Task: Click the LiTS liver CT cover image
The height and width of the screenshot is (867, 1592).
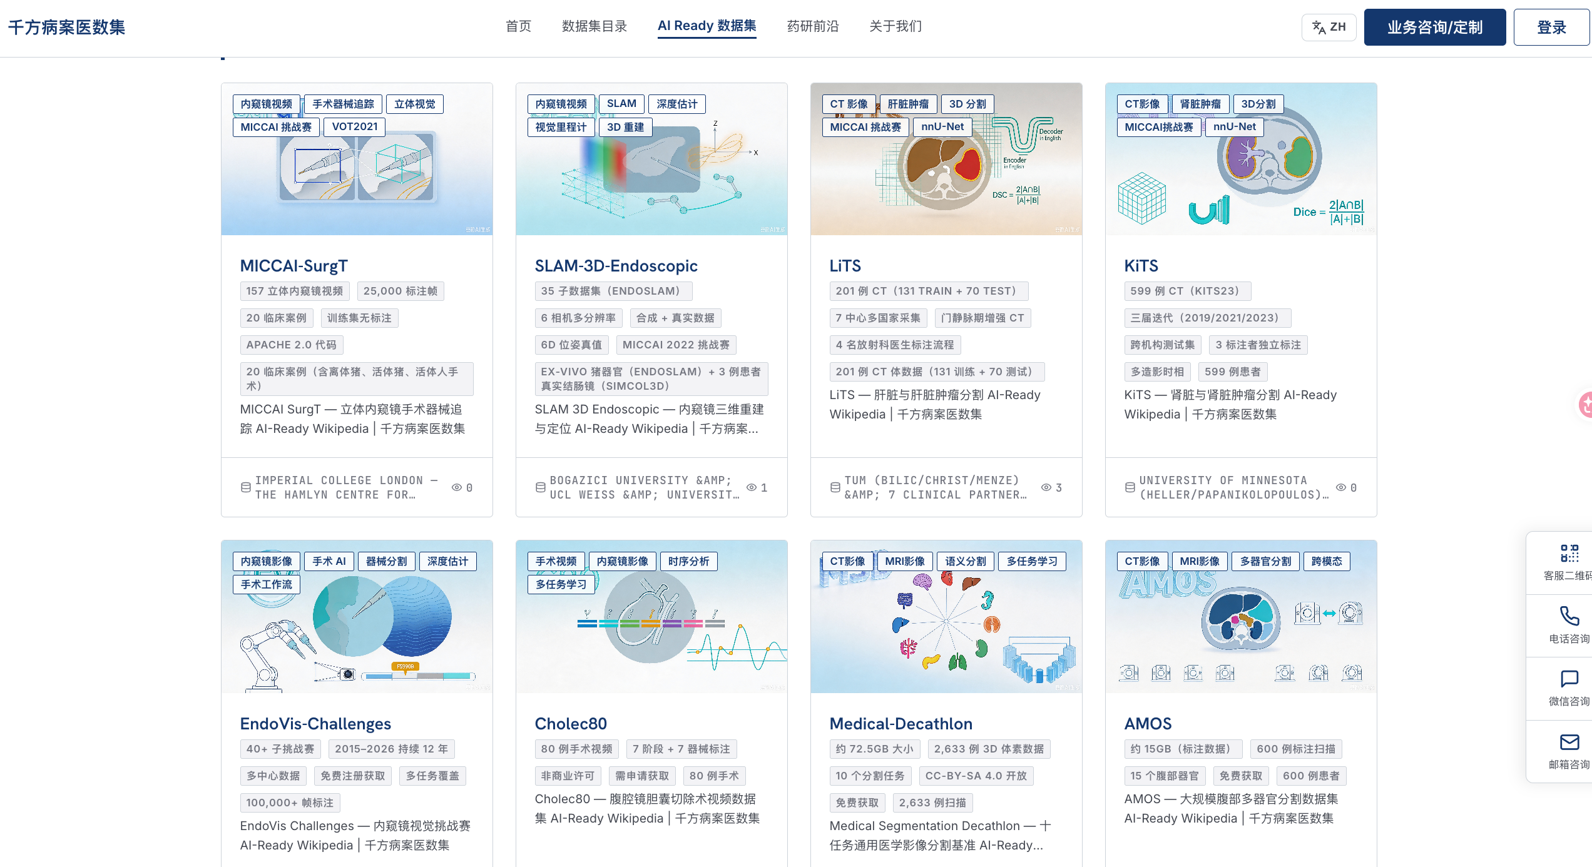Action: point(946,159)
